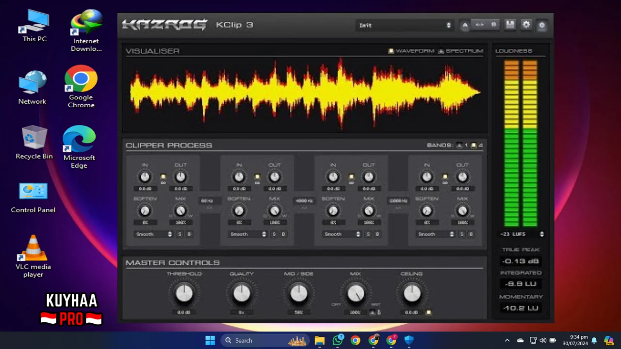Viewport: 621px width, 349px height.
Task: Bypass band 4 with B button
Action: coord(471,234)
